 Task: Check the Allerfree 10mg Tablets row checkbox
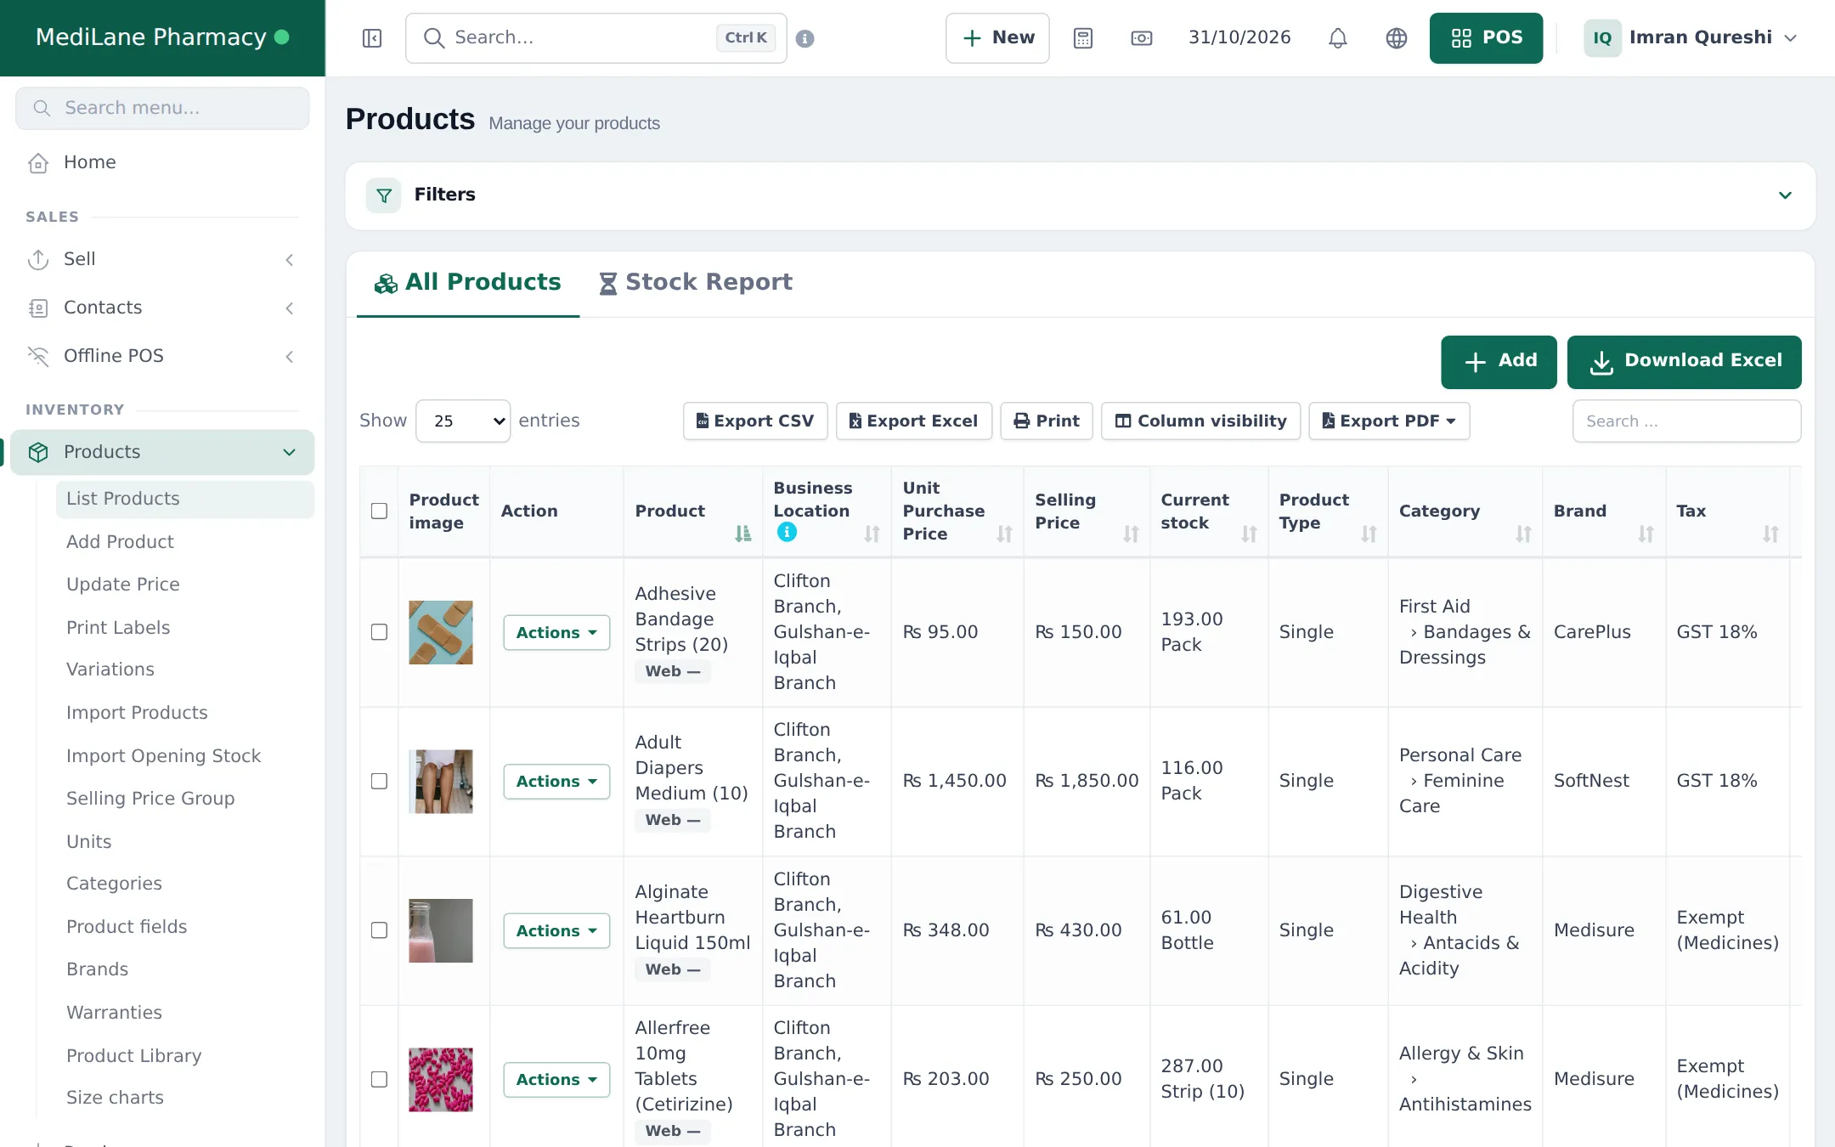tap(379, 1079)
